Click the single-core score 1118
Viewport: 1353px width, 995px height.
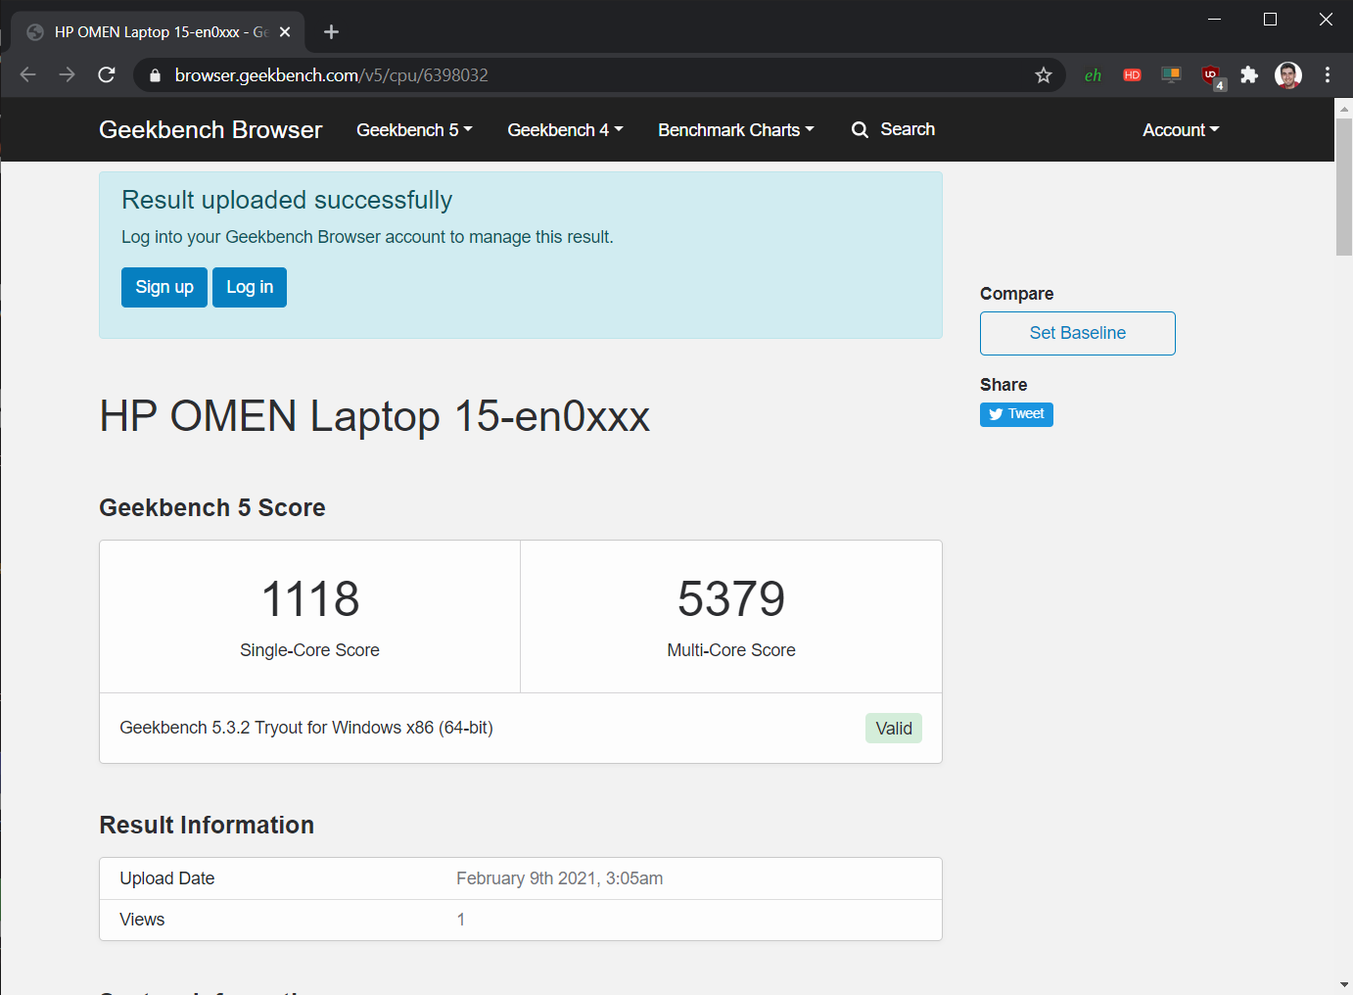click(x=310, y=599)
